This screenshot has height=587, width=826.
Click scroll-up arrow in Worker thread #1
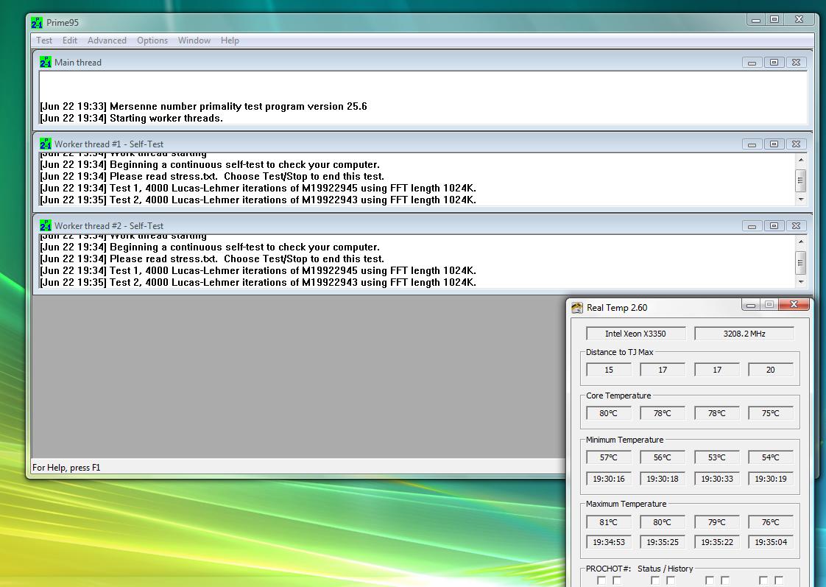(x=801, y=160)
